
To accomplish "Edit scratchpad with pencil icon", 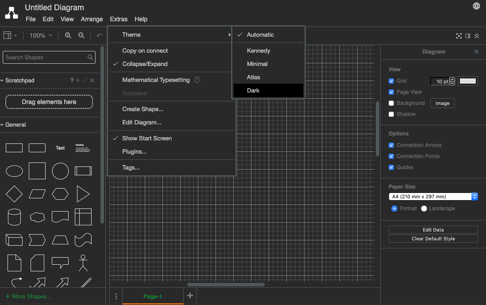I will (85, 80).
